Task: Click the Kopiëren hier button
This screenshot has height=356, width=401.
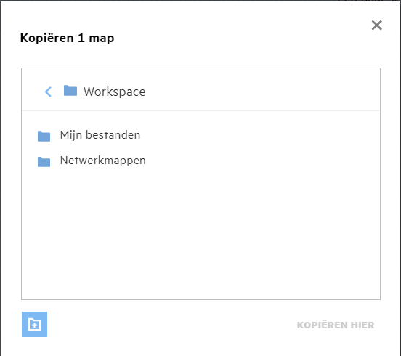Action: click(x=336, y=325)
